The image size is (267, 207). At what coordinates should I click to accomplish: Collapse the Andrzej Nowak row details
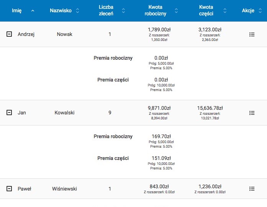9,34
